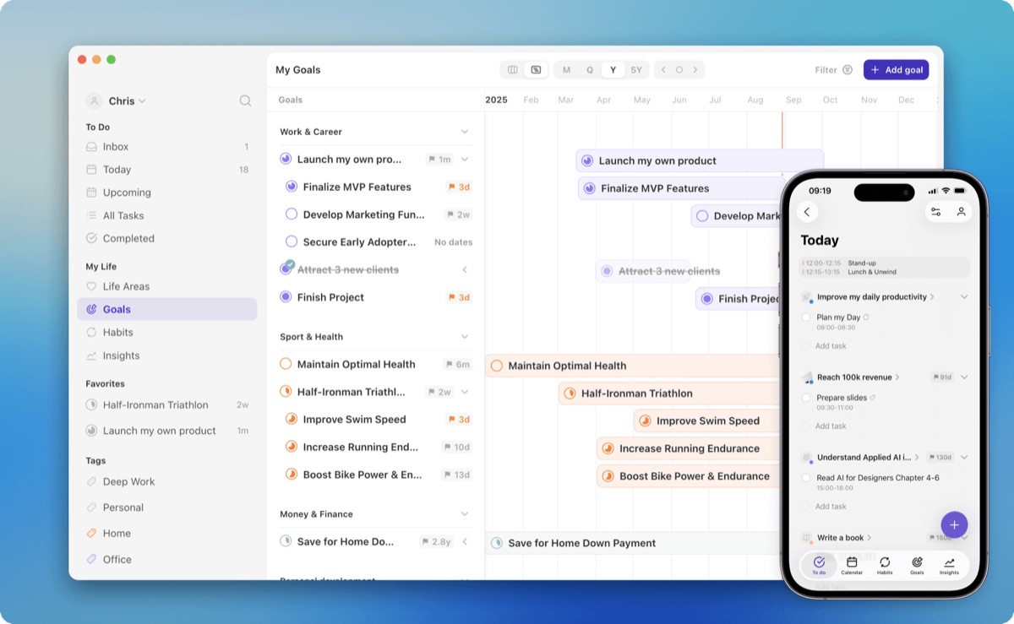Switch to the timeline view icon

[x=536, y=70]
